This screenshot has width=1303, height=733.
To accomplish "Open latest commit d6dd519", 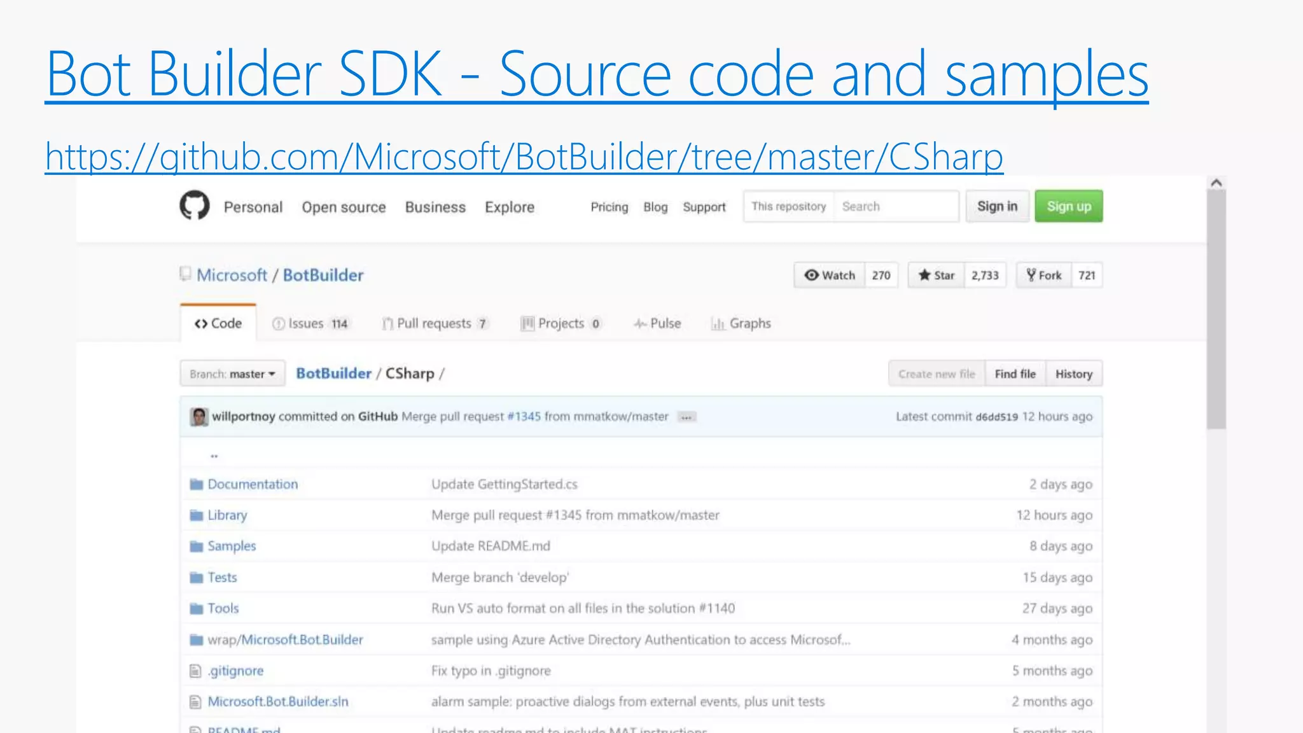I will 996,417.
